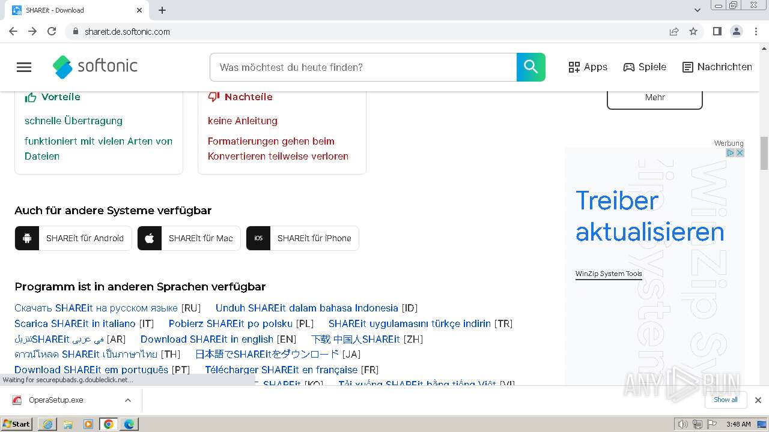Viewport: 769px width, 432px height.
Task: Open the Japanese SHAREit link
Action: point(267,354)
